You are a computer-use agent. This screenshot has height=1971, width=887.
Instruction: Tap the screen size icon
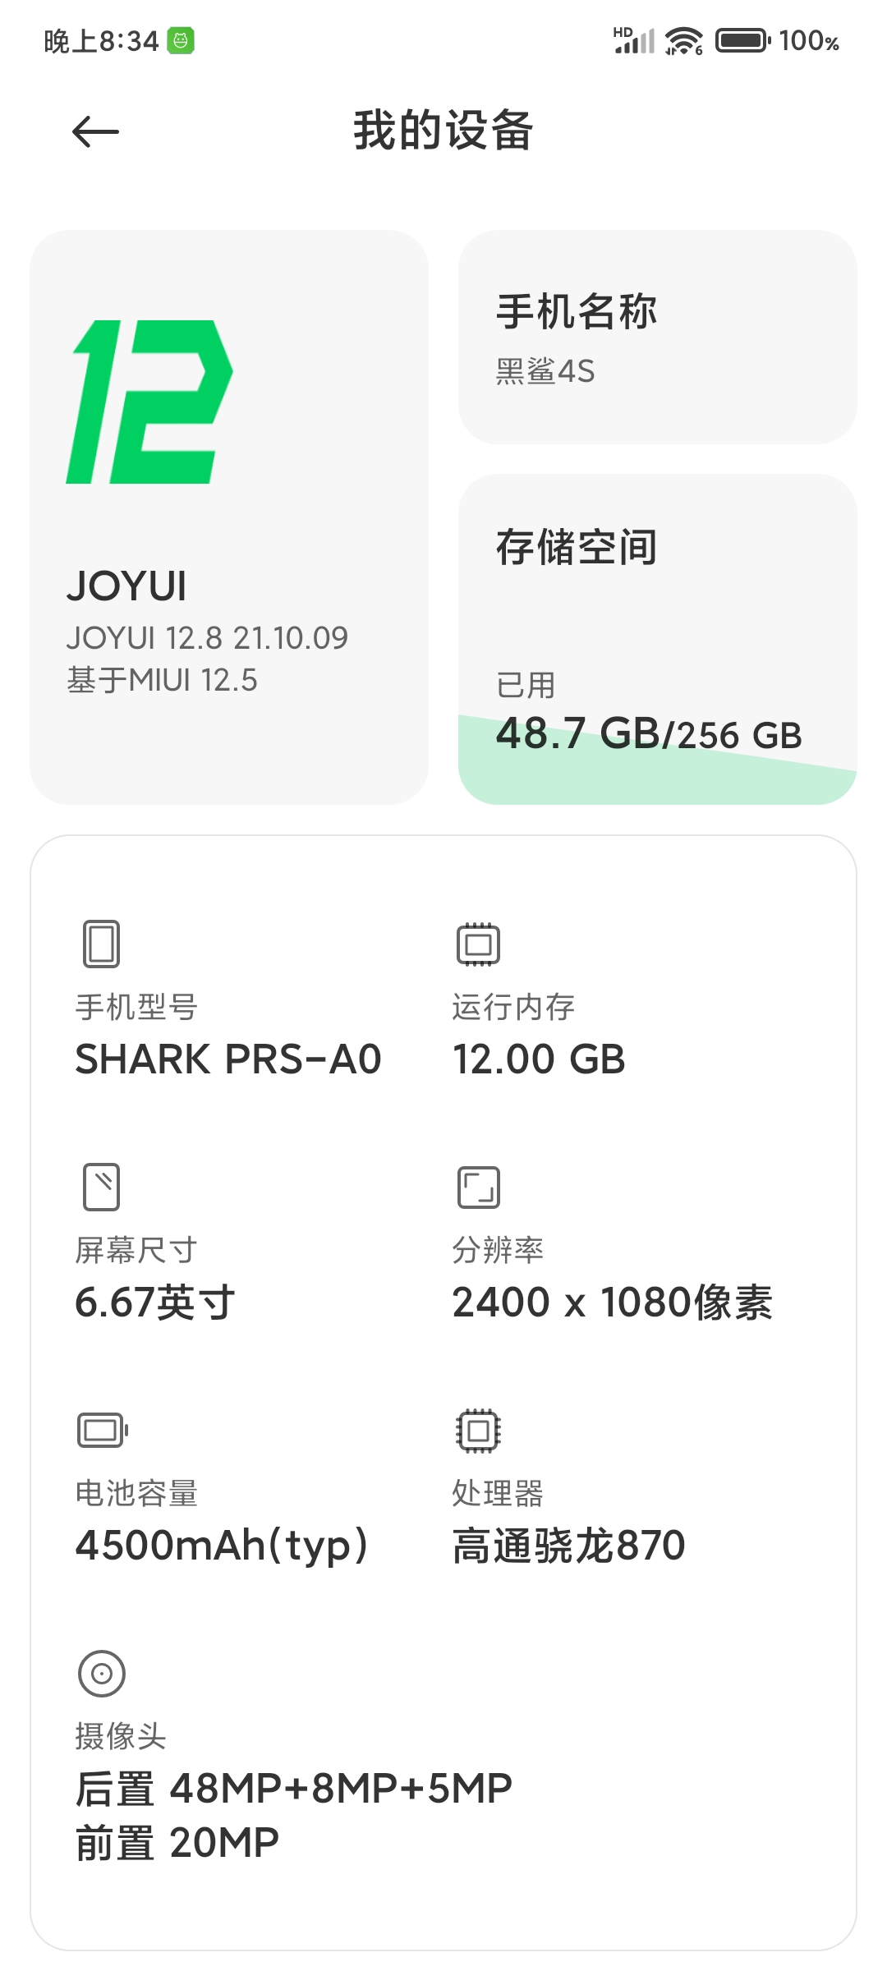pyautogui.click(x=102, y=1187)
